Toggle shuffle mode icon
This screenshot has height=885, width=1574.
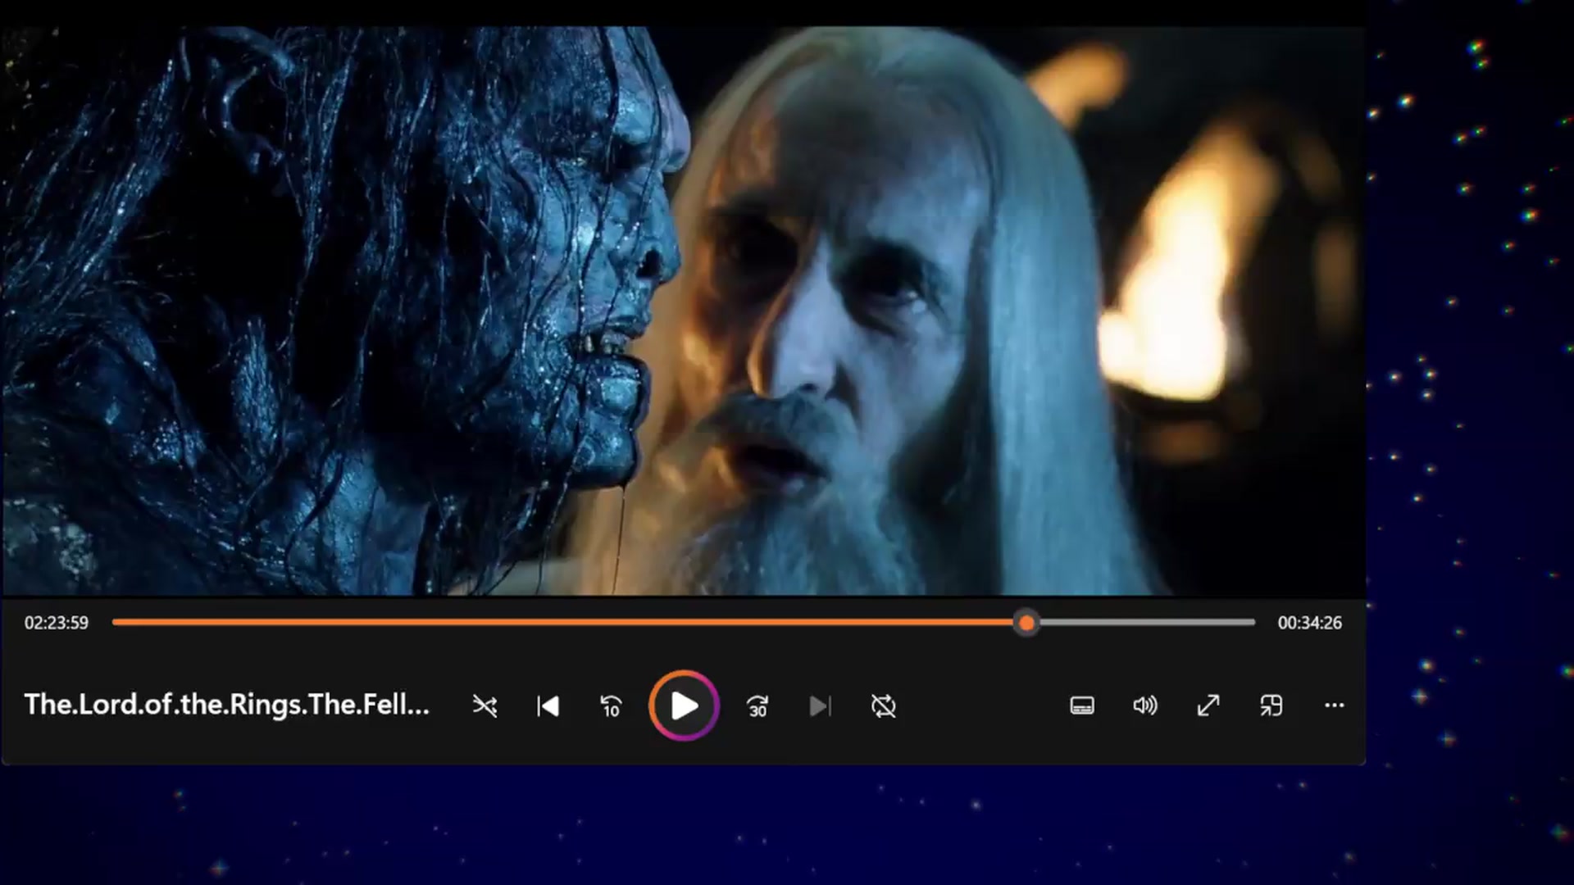click(x=484, y=706)
